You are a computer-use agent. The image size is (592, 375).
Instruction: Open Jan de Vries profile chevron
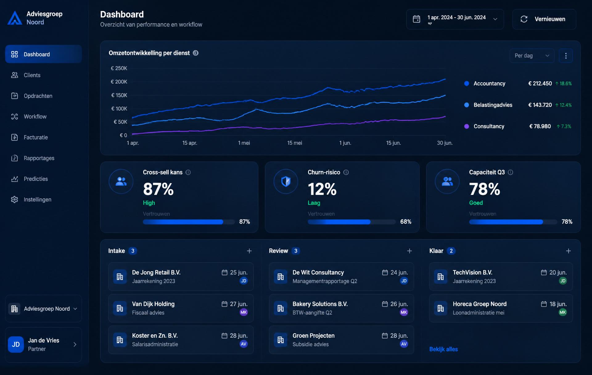coord(75,344)
